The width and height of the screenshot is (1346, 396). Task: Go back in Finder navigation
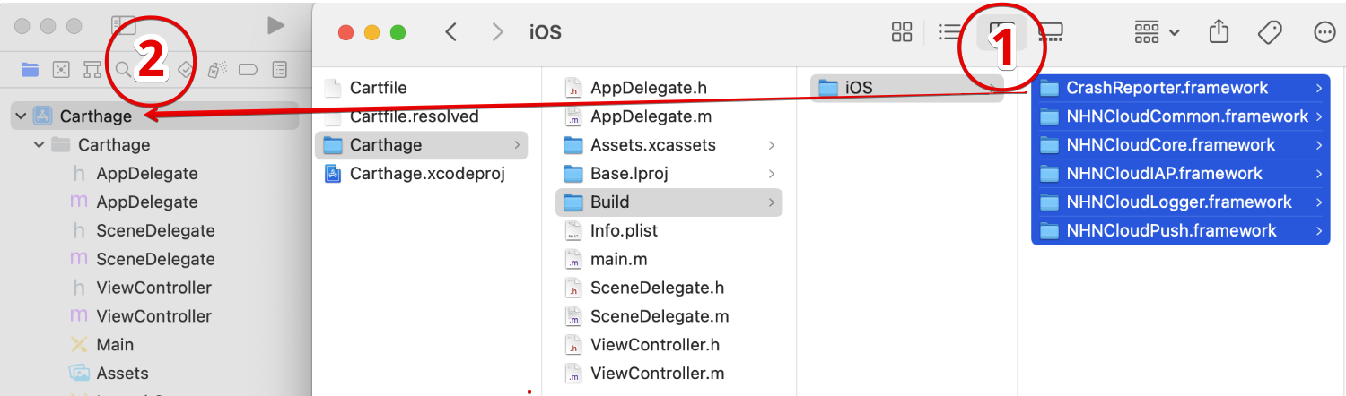451,33
